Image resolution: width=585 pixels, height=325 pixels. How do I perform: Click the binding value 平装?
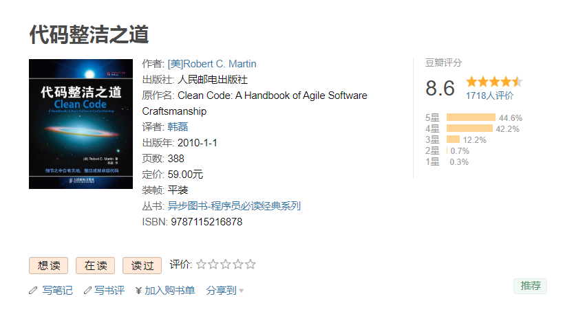(178, 190)
